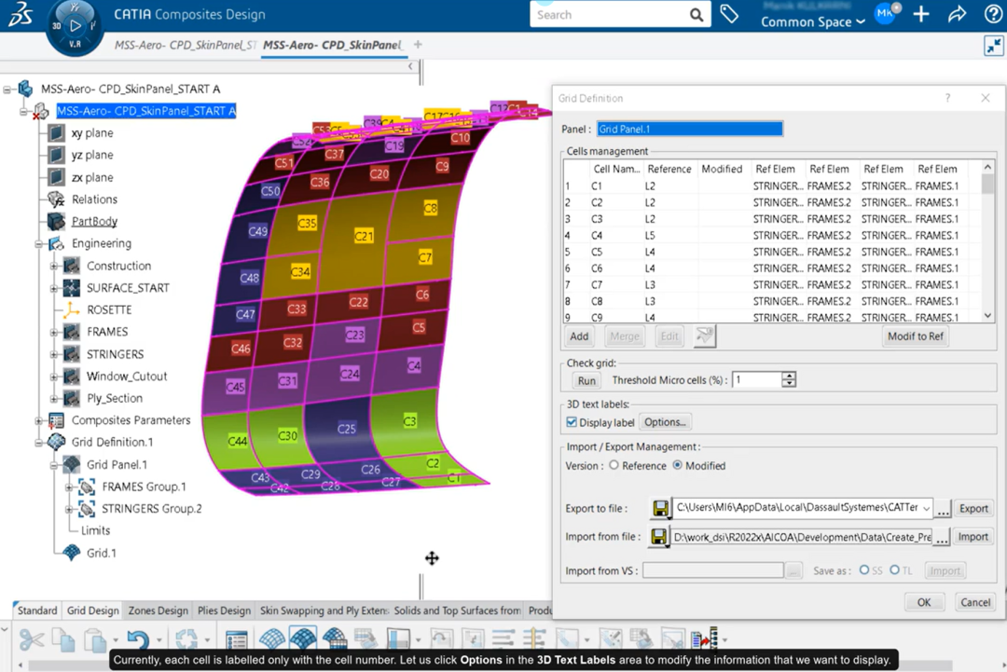Select the C4 row in cells table

pyautogui.click(x=773, y=236)
